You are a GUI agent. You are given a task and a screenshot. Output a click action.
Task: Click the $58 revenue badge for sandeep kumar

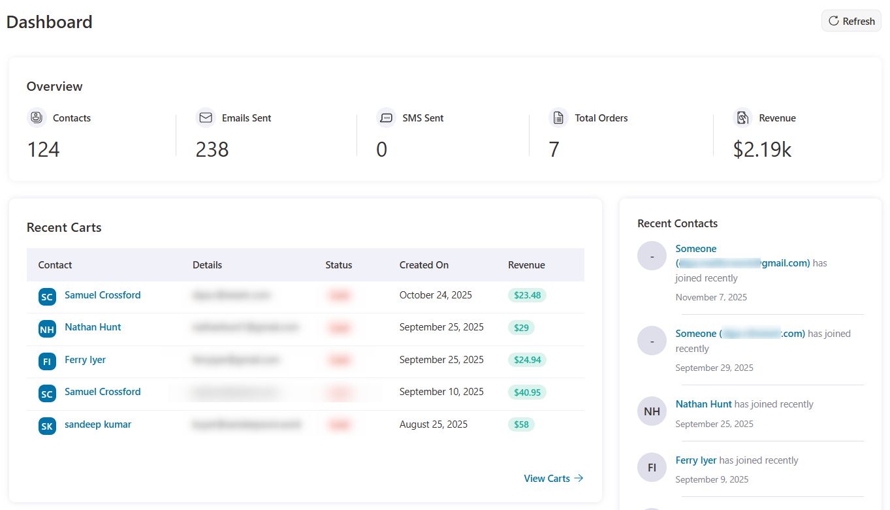click(x=521, y=424)
